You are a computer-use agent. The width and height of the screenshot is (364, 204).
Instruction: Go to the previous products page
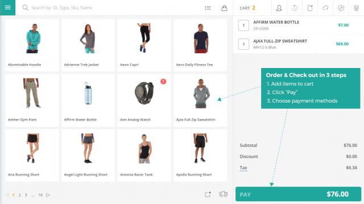click(7, 195)
